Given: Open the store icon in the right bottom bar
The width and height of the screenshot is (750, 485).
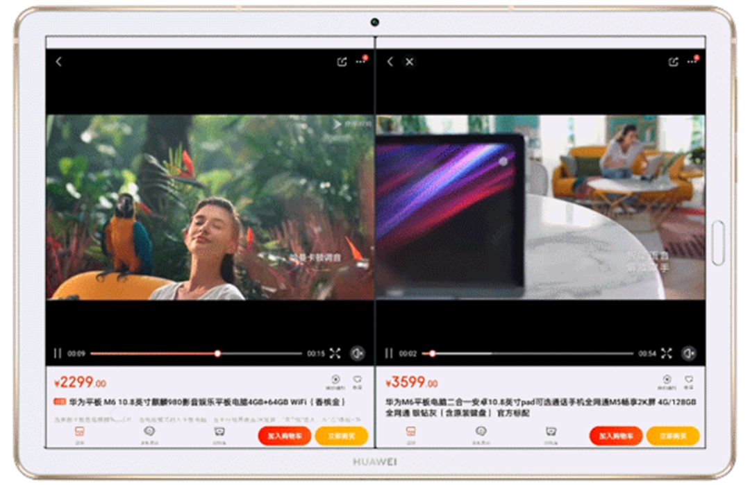Looking at the screenshot, I should pyautogui.click(x=411, y=435).
